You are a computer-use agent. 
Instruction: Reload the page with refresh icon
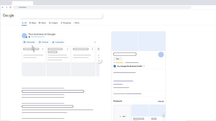pos(10,7)
